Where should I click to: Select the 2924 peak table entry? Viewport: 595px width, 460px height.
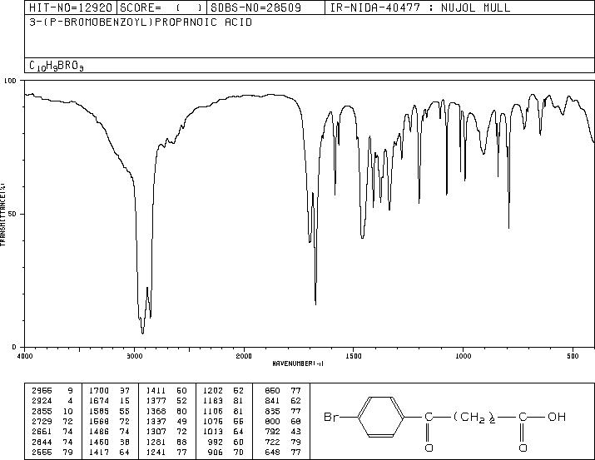52,401
